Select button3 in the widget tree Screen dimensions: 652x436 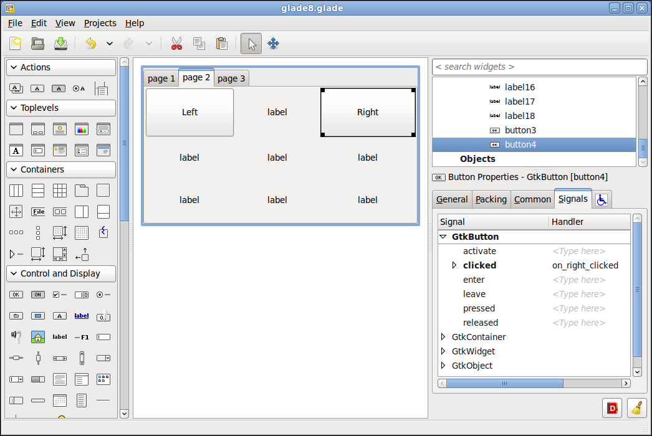534,130
